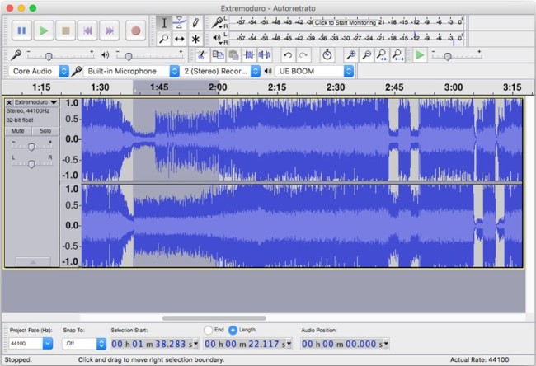
Task: Play at speed with small green play
Action: coord(420,55)
